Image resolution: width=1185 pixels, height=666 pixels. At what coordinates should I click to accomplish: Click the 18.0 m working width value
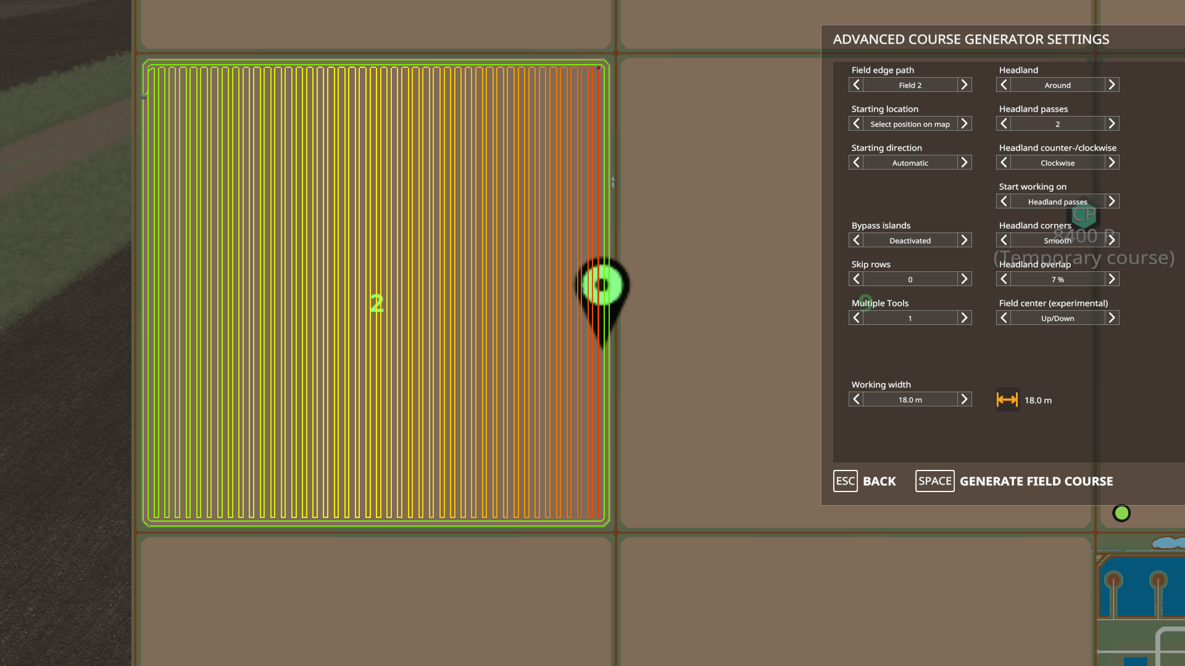[x=910, y=400]
